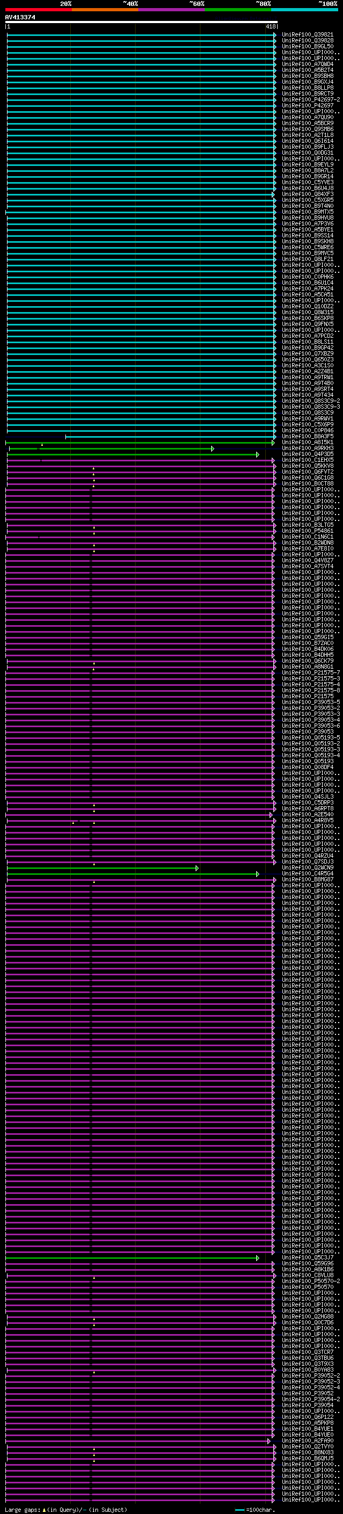
Task: Select hit label UniRef100_Q05193
Action: [308, 761]
